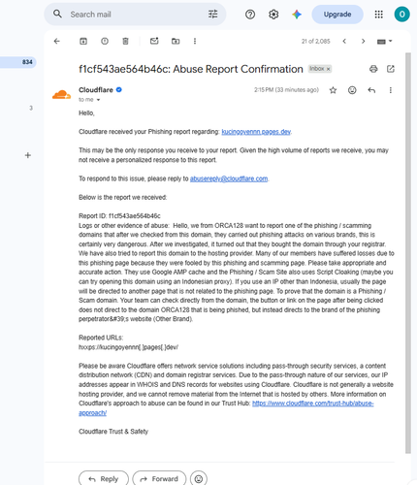
Task: Go to the newer message
Action: [x=344, y=41]
